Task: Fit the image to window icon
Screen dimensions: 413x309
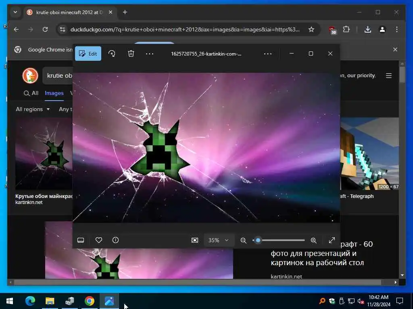Action: 195,240
